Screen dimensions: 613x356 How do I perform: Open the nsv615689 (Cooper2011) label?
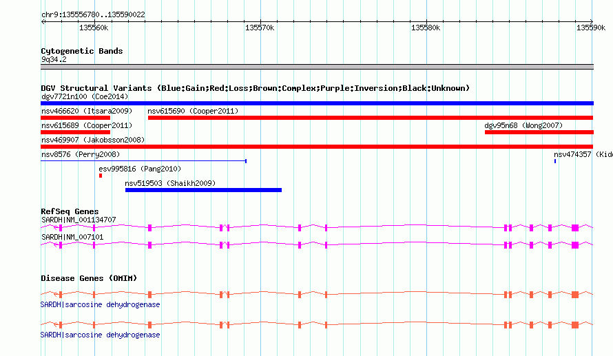click(87, 125)
